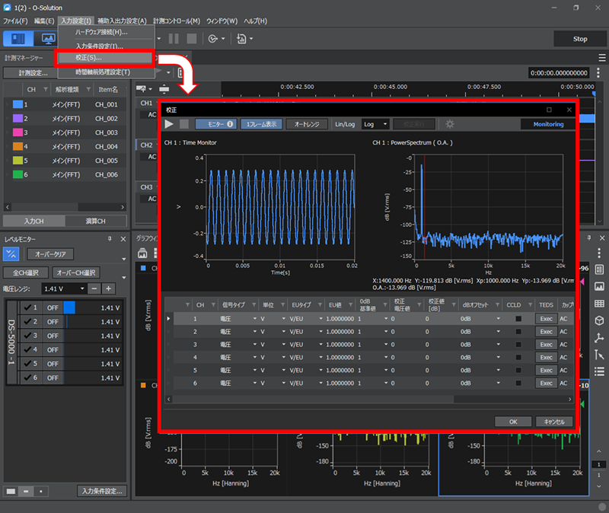
Task: Open the list layout icon in the right sidebar
Action: [599, 269]
